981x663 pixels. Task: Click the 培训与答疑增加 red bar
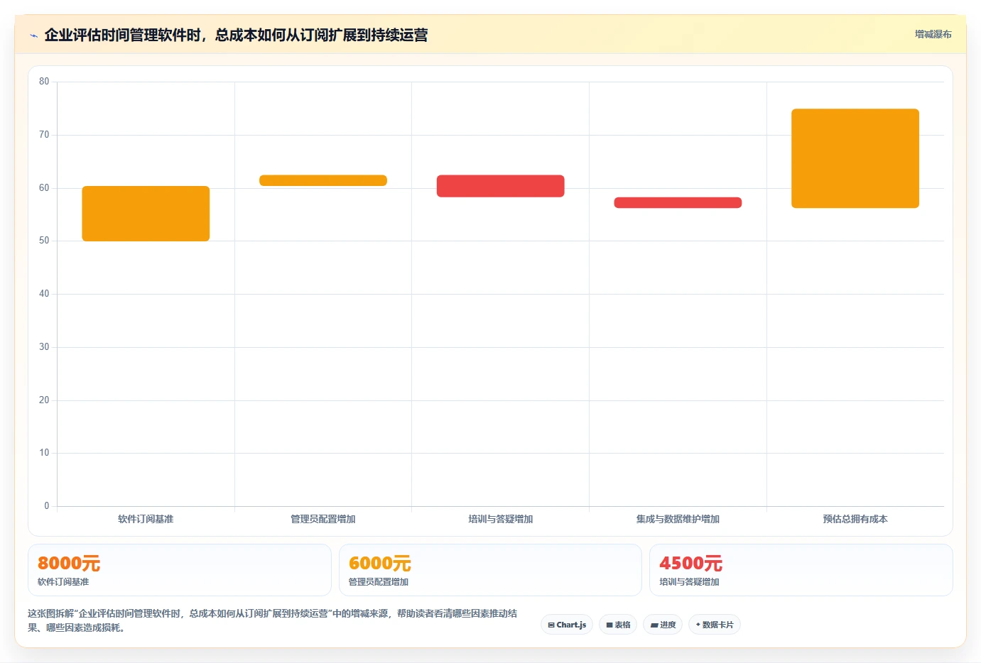501,186
